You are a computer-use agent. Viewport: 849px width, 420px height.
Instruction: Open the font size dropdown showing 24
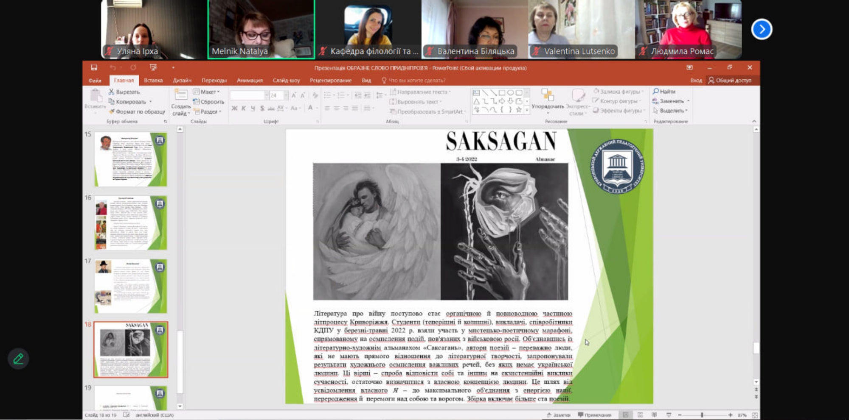[286, 95]
